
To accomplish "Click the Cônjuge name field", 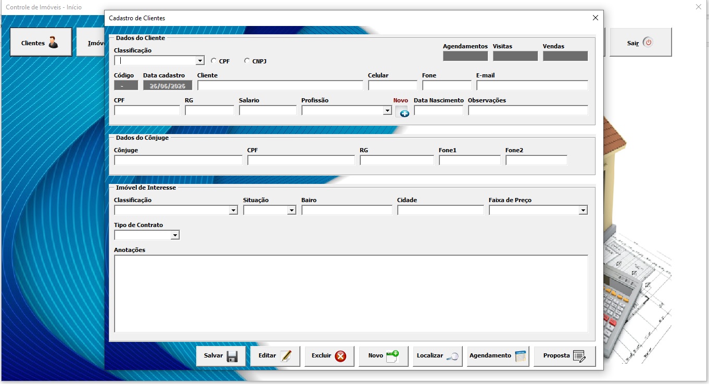I will (178, 160).
